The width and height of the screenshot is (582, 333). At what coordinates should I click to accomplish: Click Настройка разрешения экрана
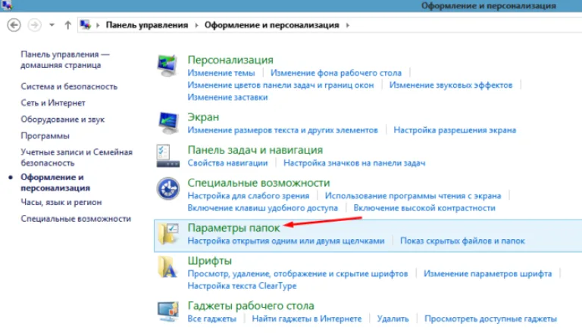(455, 130)
